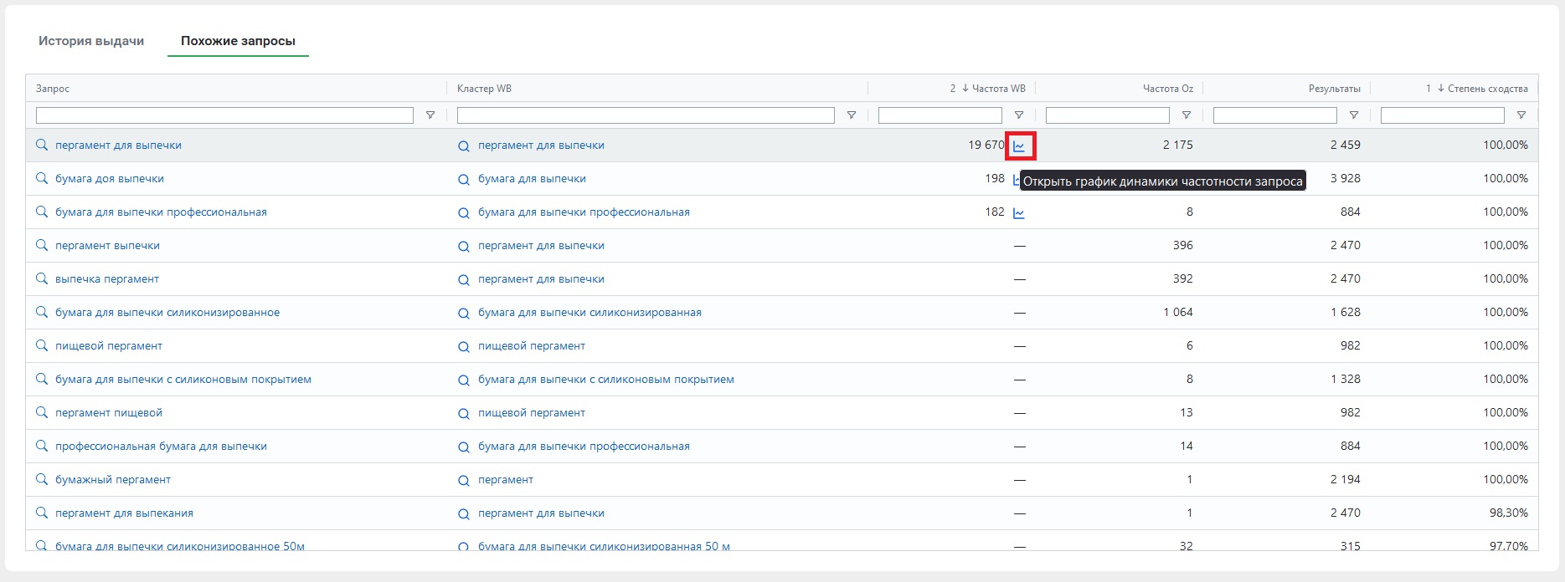Open filter funnel for Частота WB column
This screenshot has width=1565, height=582.
[1019, 115]
